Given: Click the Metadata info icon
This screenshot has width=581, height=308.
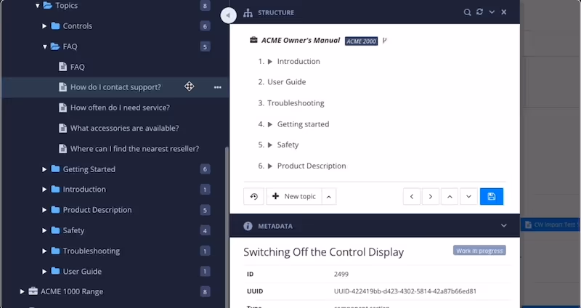Looking at the screenshot, I should click(x=248, y=226).
